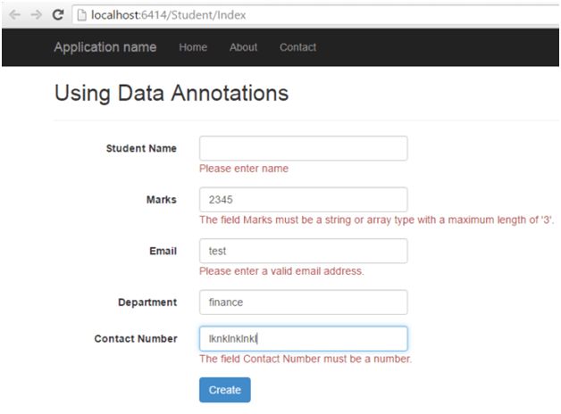561x414 pixels.
Task: Select the Marks field containing 2345
Action: 303,200
